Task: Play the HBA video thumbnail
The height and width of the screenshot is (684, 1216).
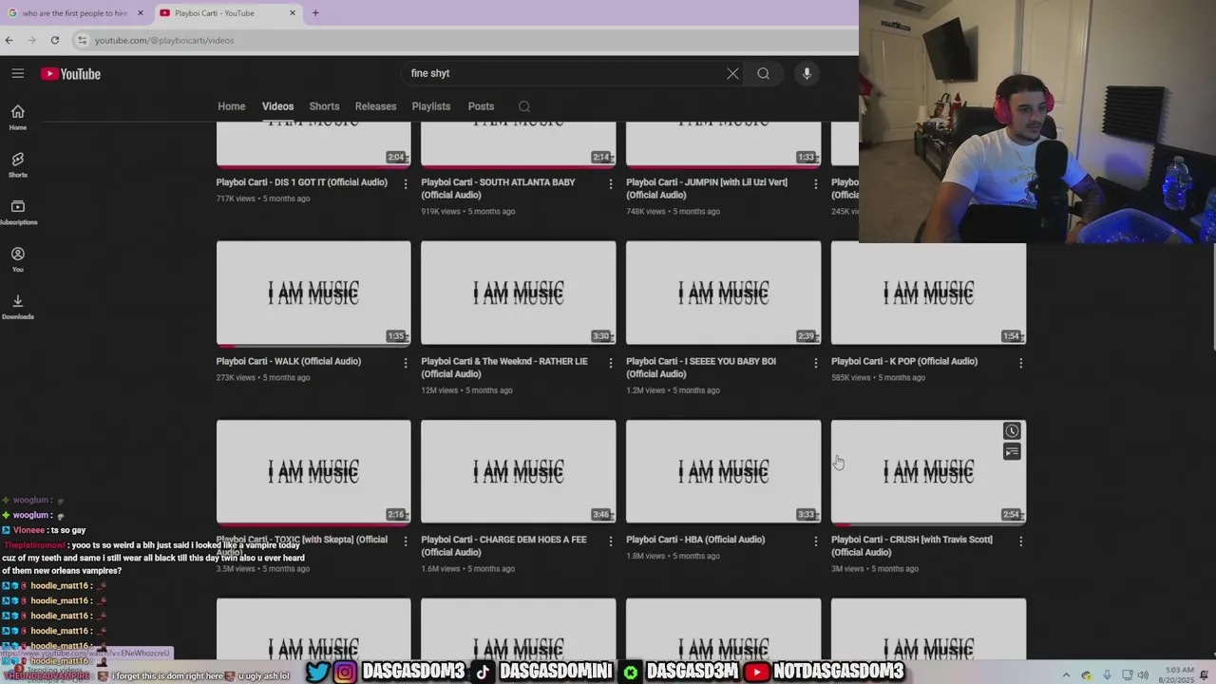Action: pyautogui.click(x=724, y=471)
